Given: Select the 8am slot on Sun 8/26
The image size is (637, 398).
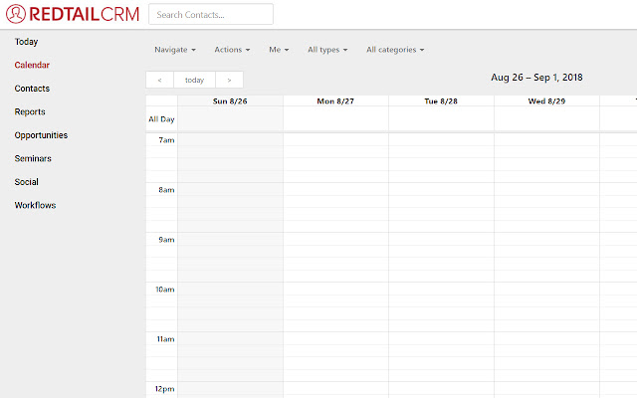Looking at the screenshot, I should tap(230, 189).
